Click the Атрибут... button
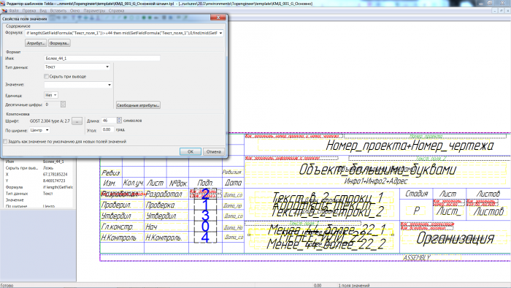The width and height of the screenshot is (511, 288). [36, 43]
